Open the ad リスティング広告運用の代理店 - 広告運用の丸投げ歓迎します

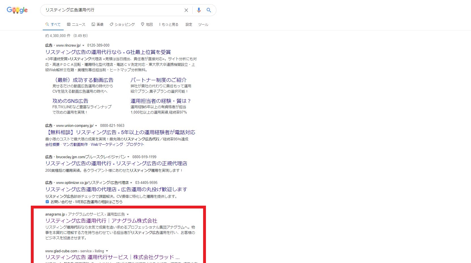pyautogui.click(x=116, y=189)
